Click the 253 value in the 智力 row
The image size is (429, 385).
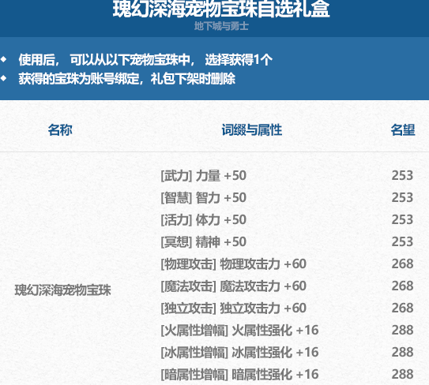pyautogui.click(x=402, y=198)
